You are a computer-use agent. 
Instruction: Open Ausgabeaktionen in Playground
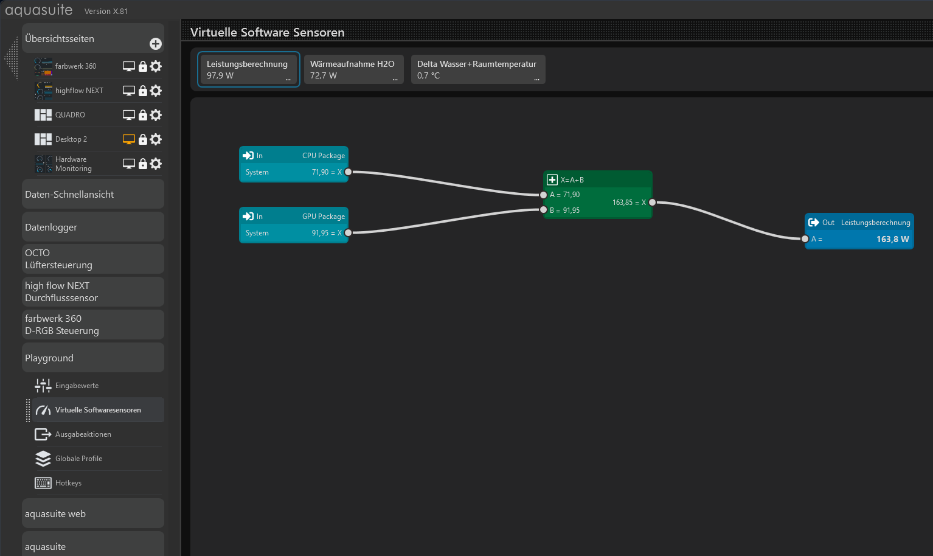(x=99, y=434)
